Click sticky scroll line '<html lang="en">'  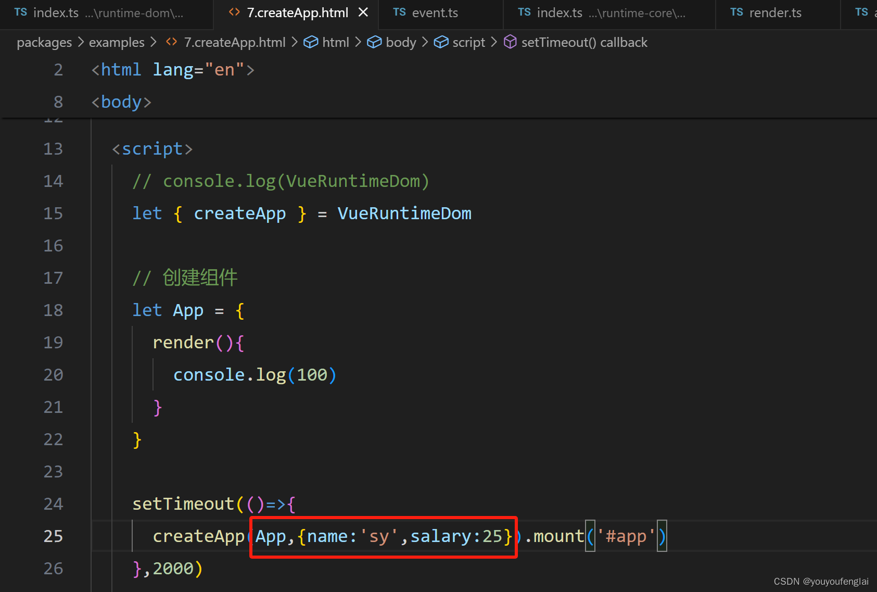click(x=173, y=70)
